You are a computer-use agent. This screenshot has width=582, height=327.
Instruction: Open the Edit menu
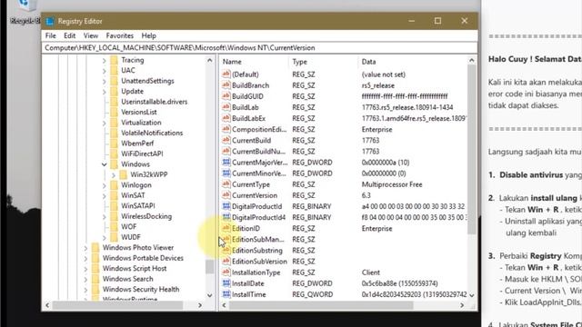coord(69,35)
